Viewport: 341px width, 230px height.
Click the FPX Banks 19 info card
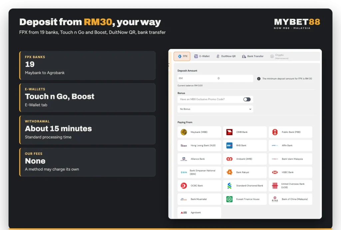point(88,66)
